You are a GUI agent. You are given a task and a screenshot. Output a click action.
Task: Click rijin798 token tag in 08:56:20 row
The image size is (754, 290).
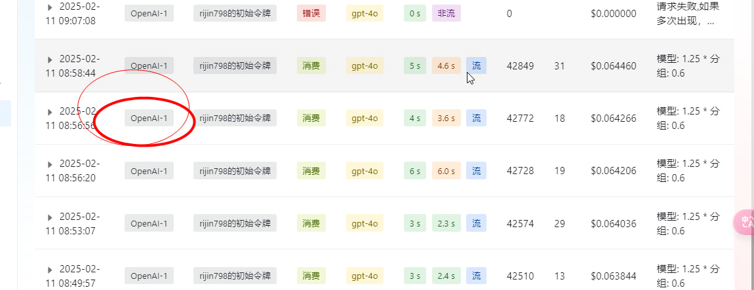point(235,170)
